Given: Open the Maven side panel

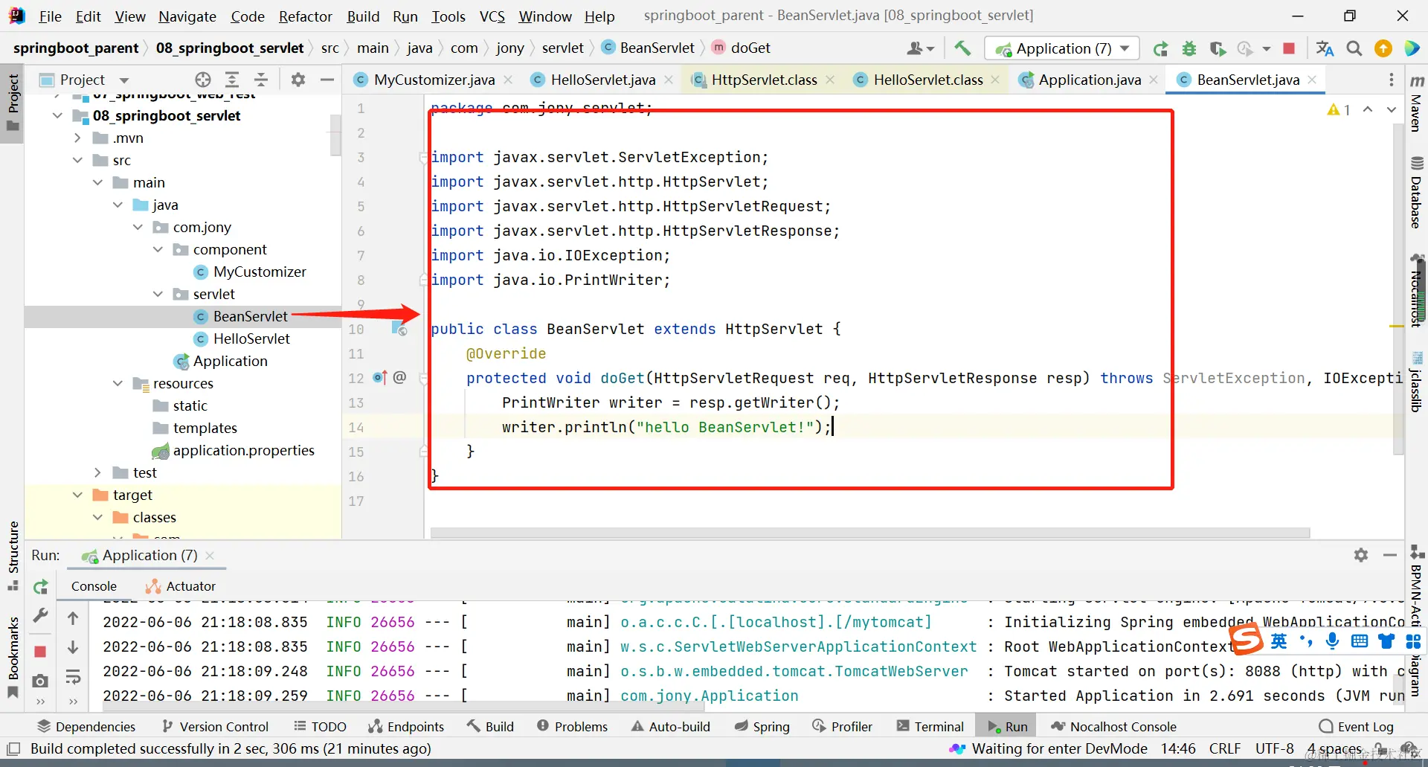Looking at the screenshot, I should (1417, 103).
